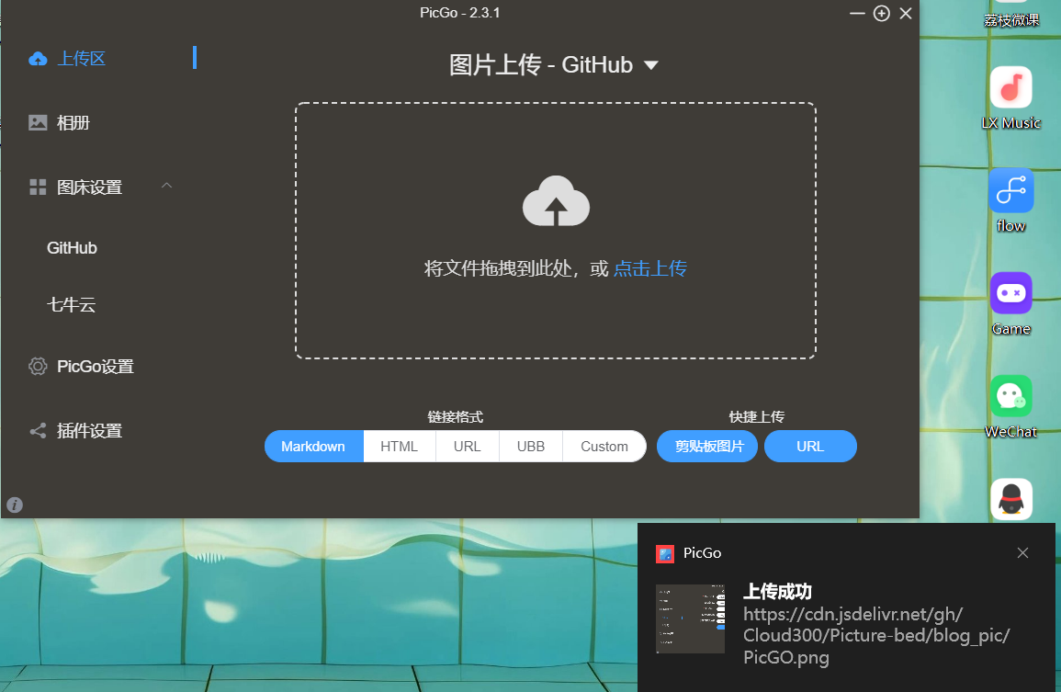
Task: Select UBB link format
Action: tap(531, 447)
